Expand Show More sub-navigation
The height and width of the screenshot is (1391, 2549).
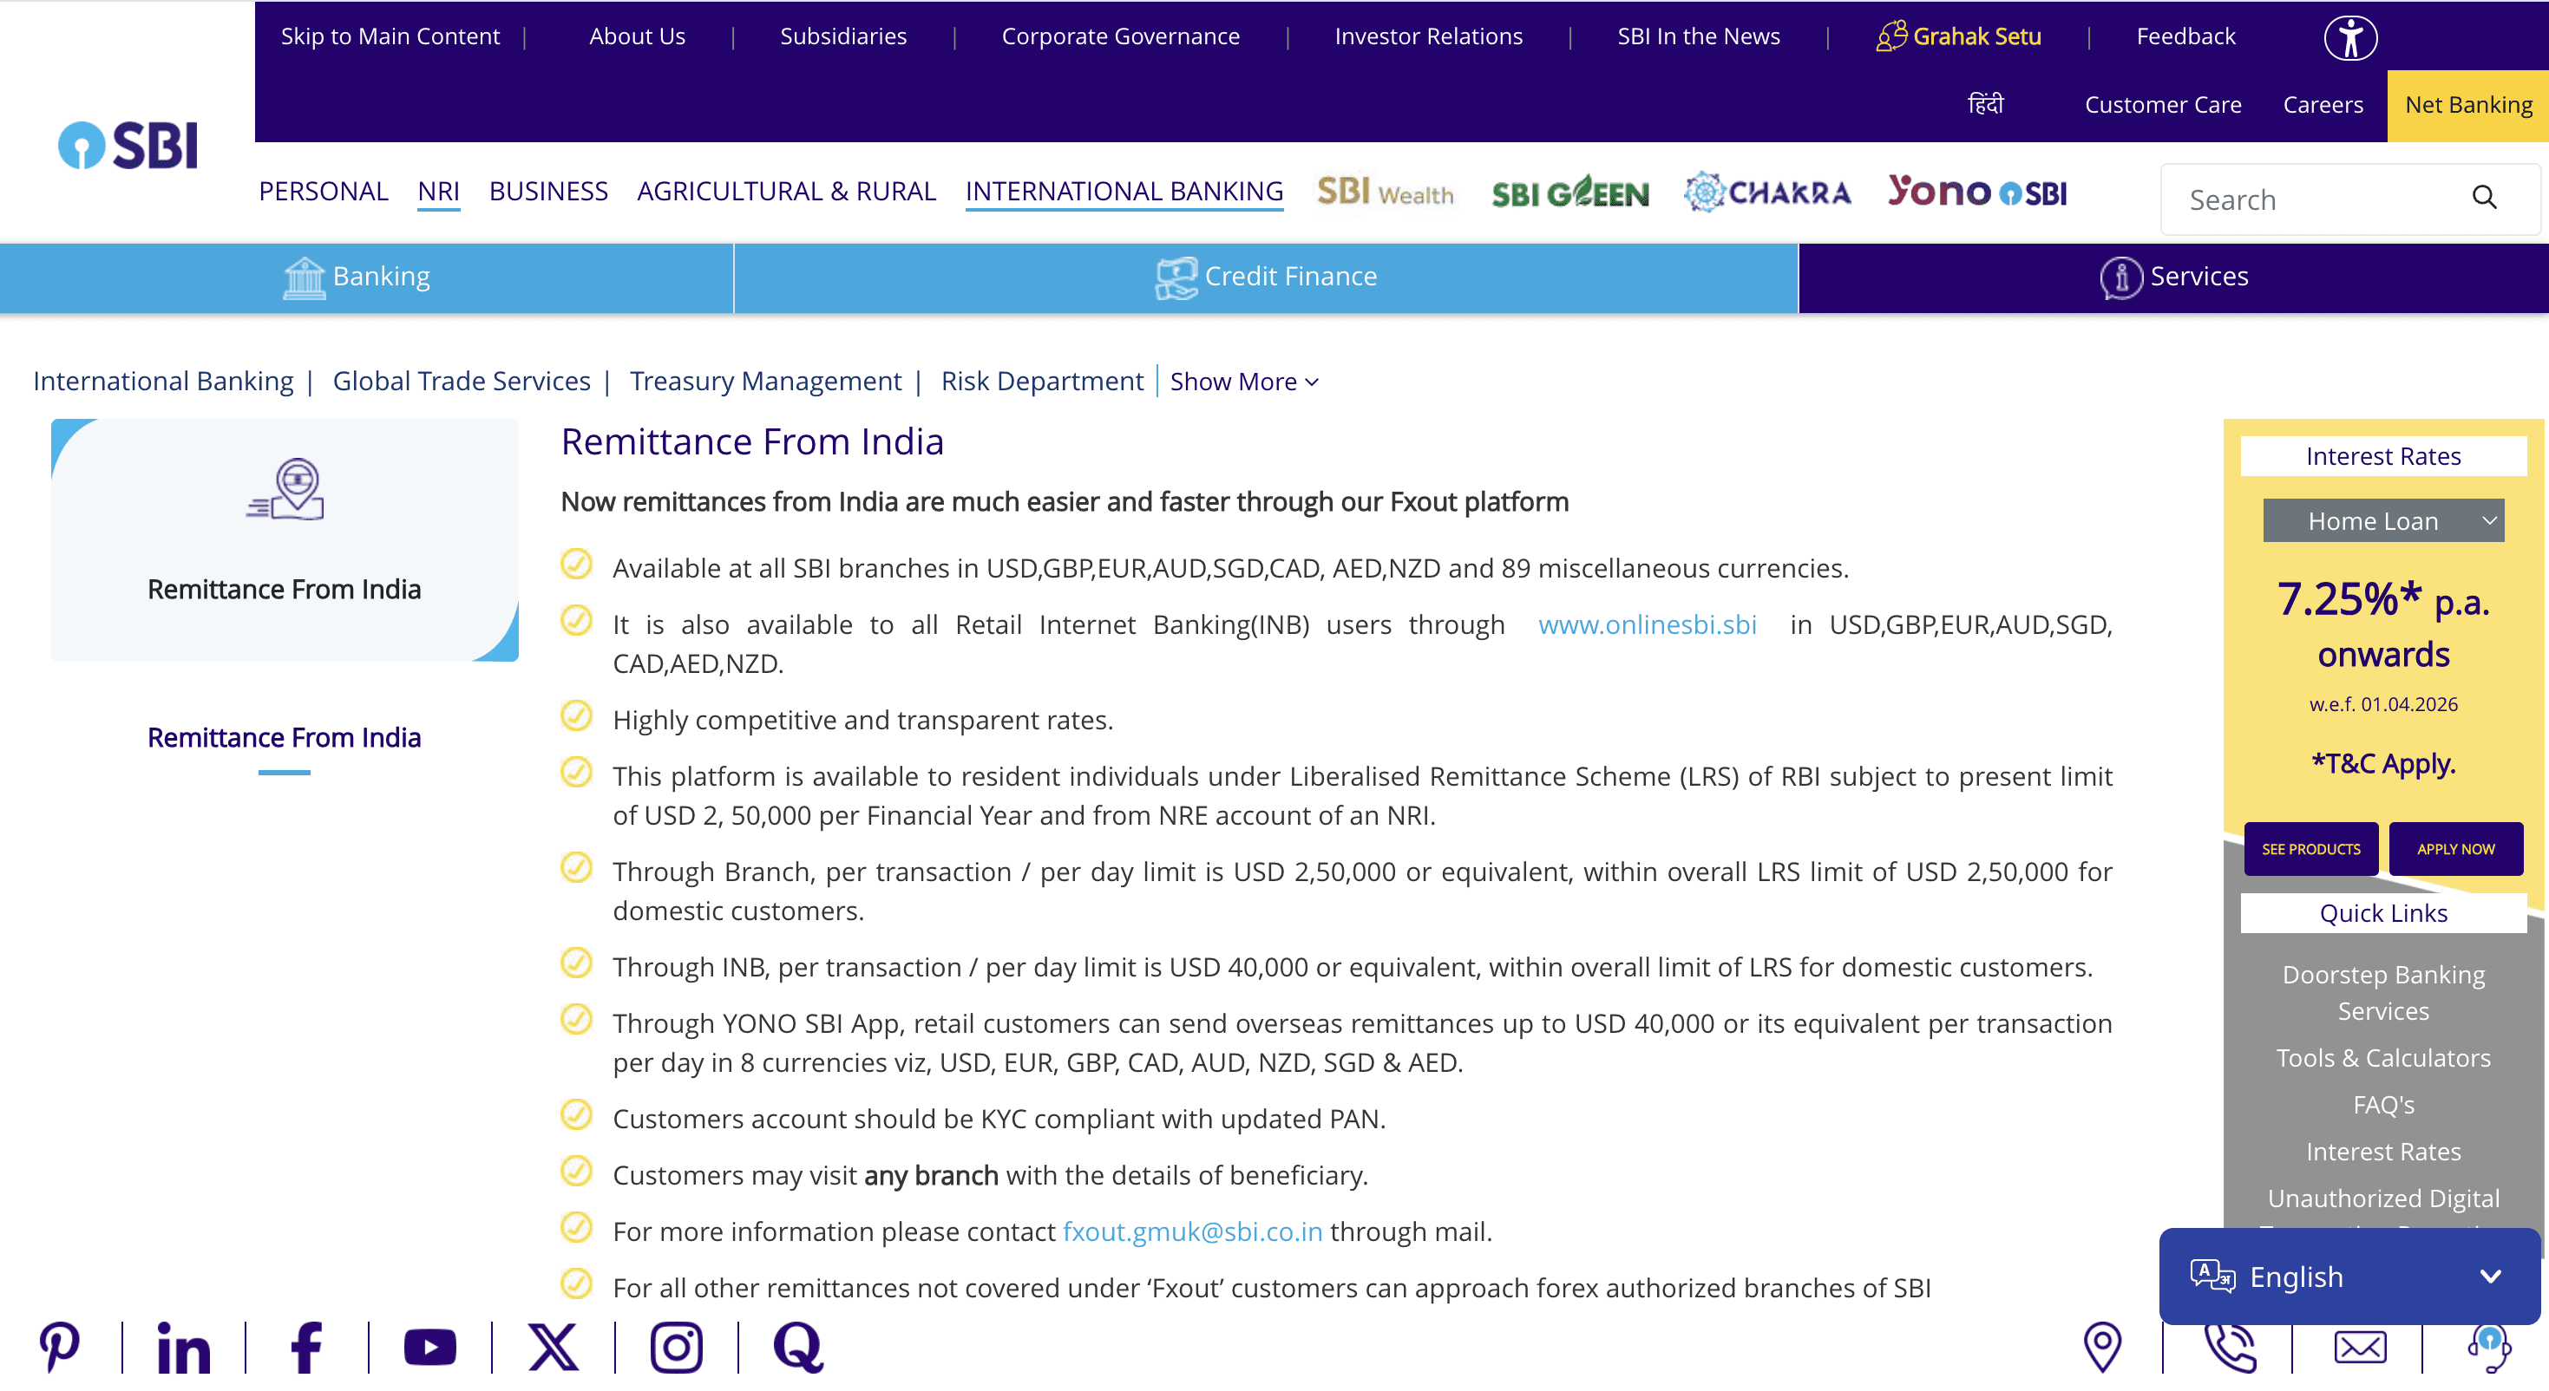[1244, 381]
